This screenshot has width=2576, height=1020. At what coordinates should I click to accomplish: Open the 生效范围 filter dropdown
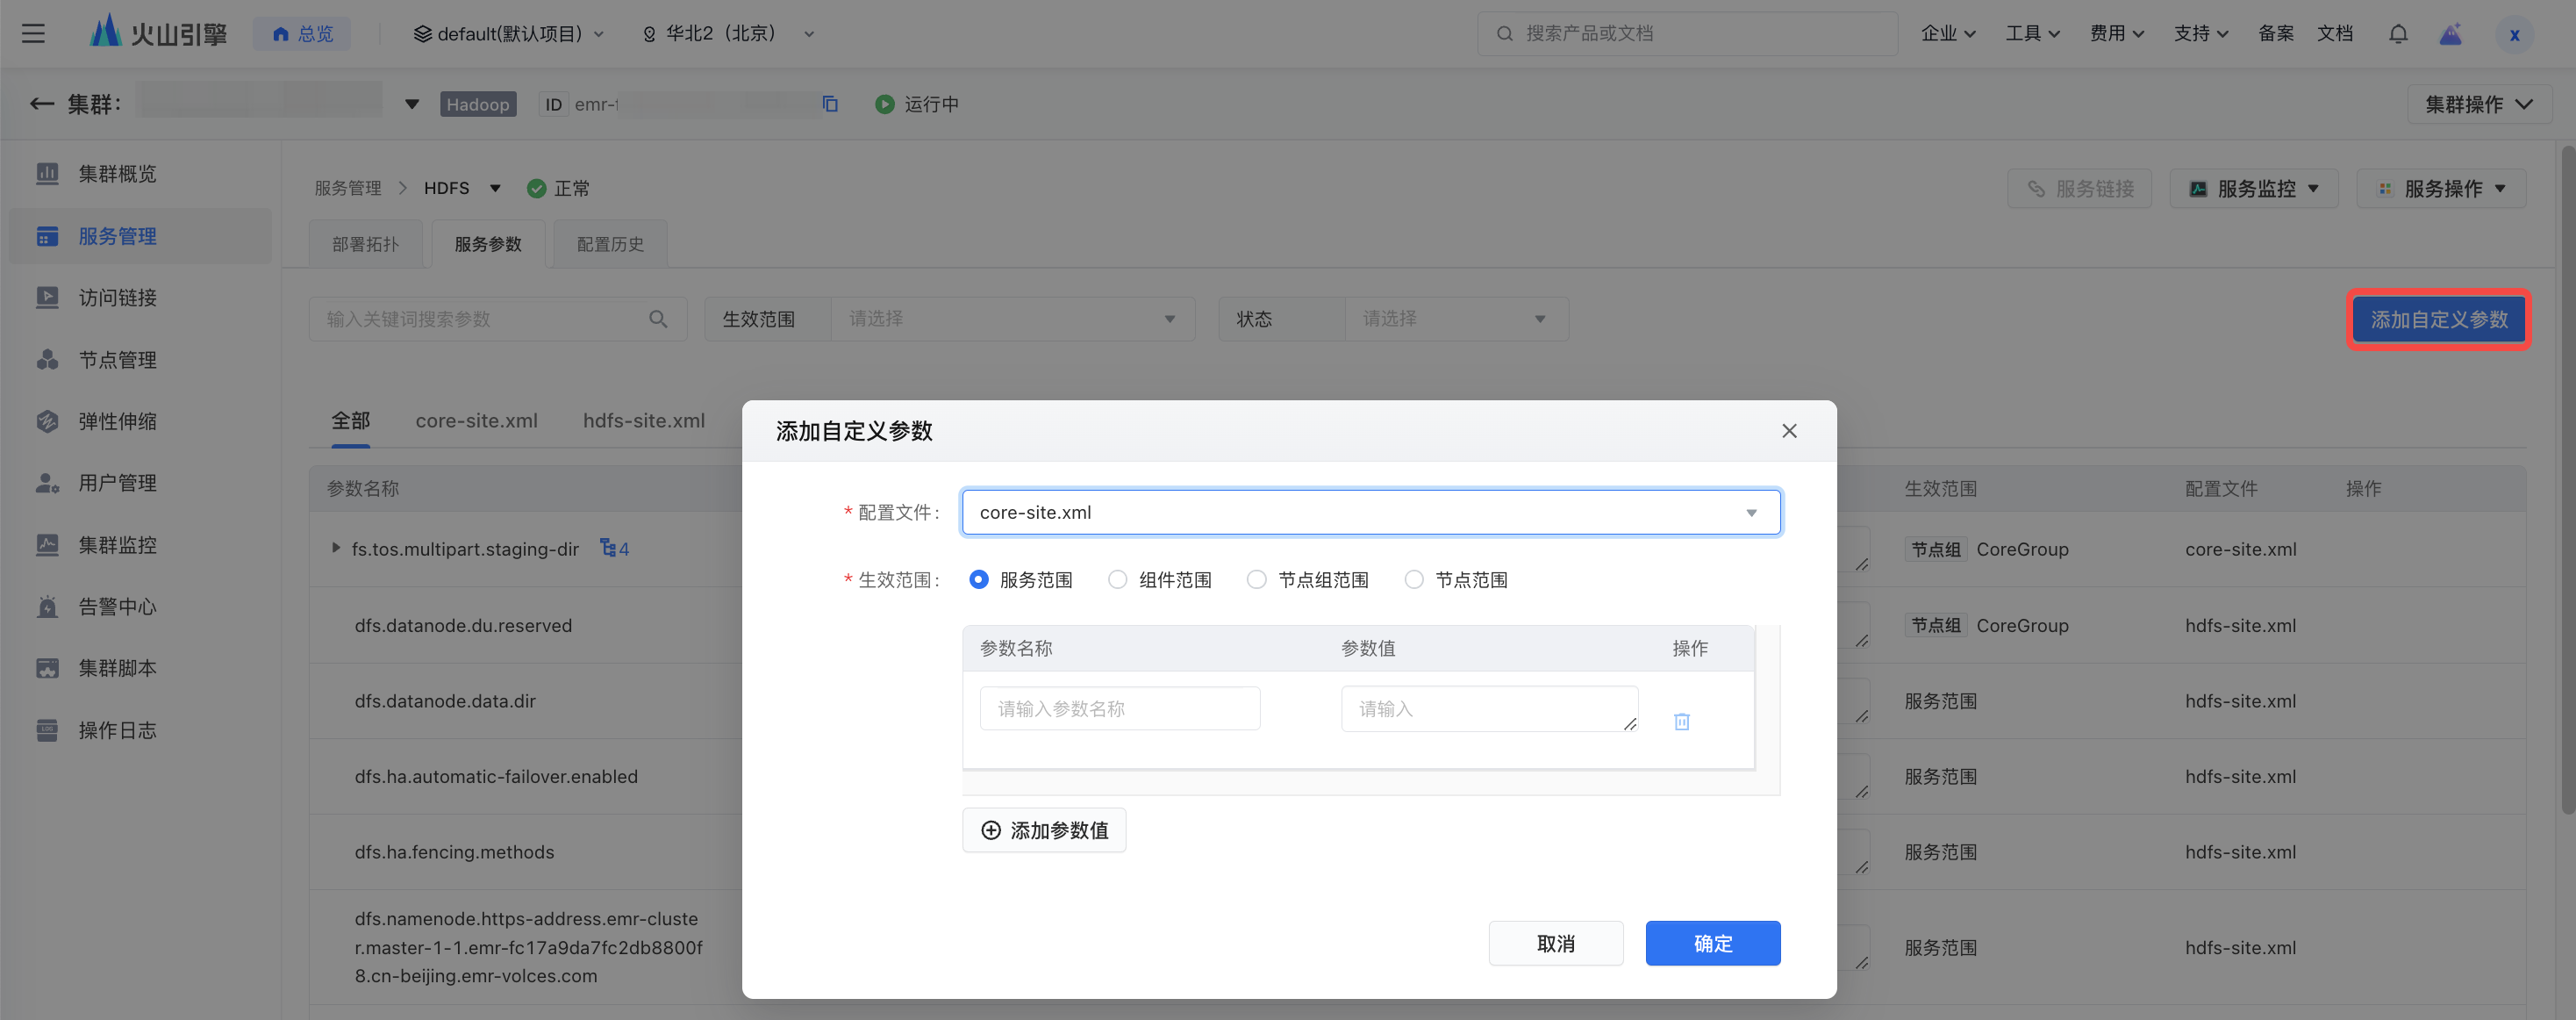tap(1012, 319)
